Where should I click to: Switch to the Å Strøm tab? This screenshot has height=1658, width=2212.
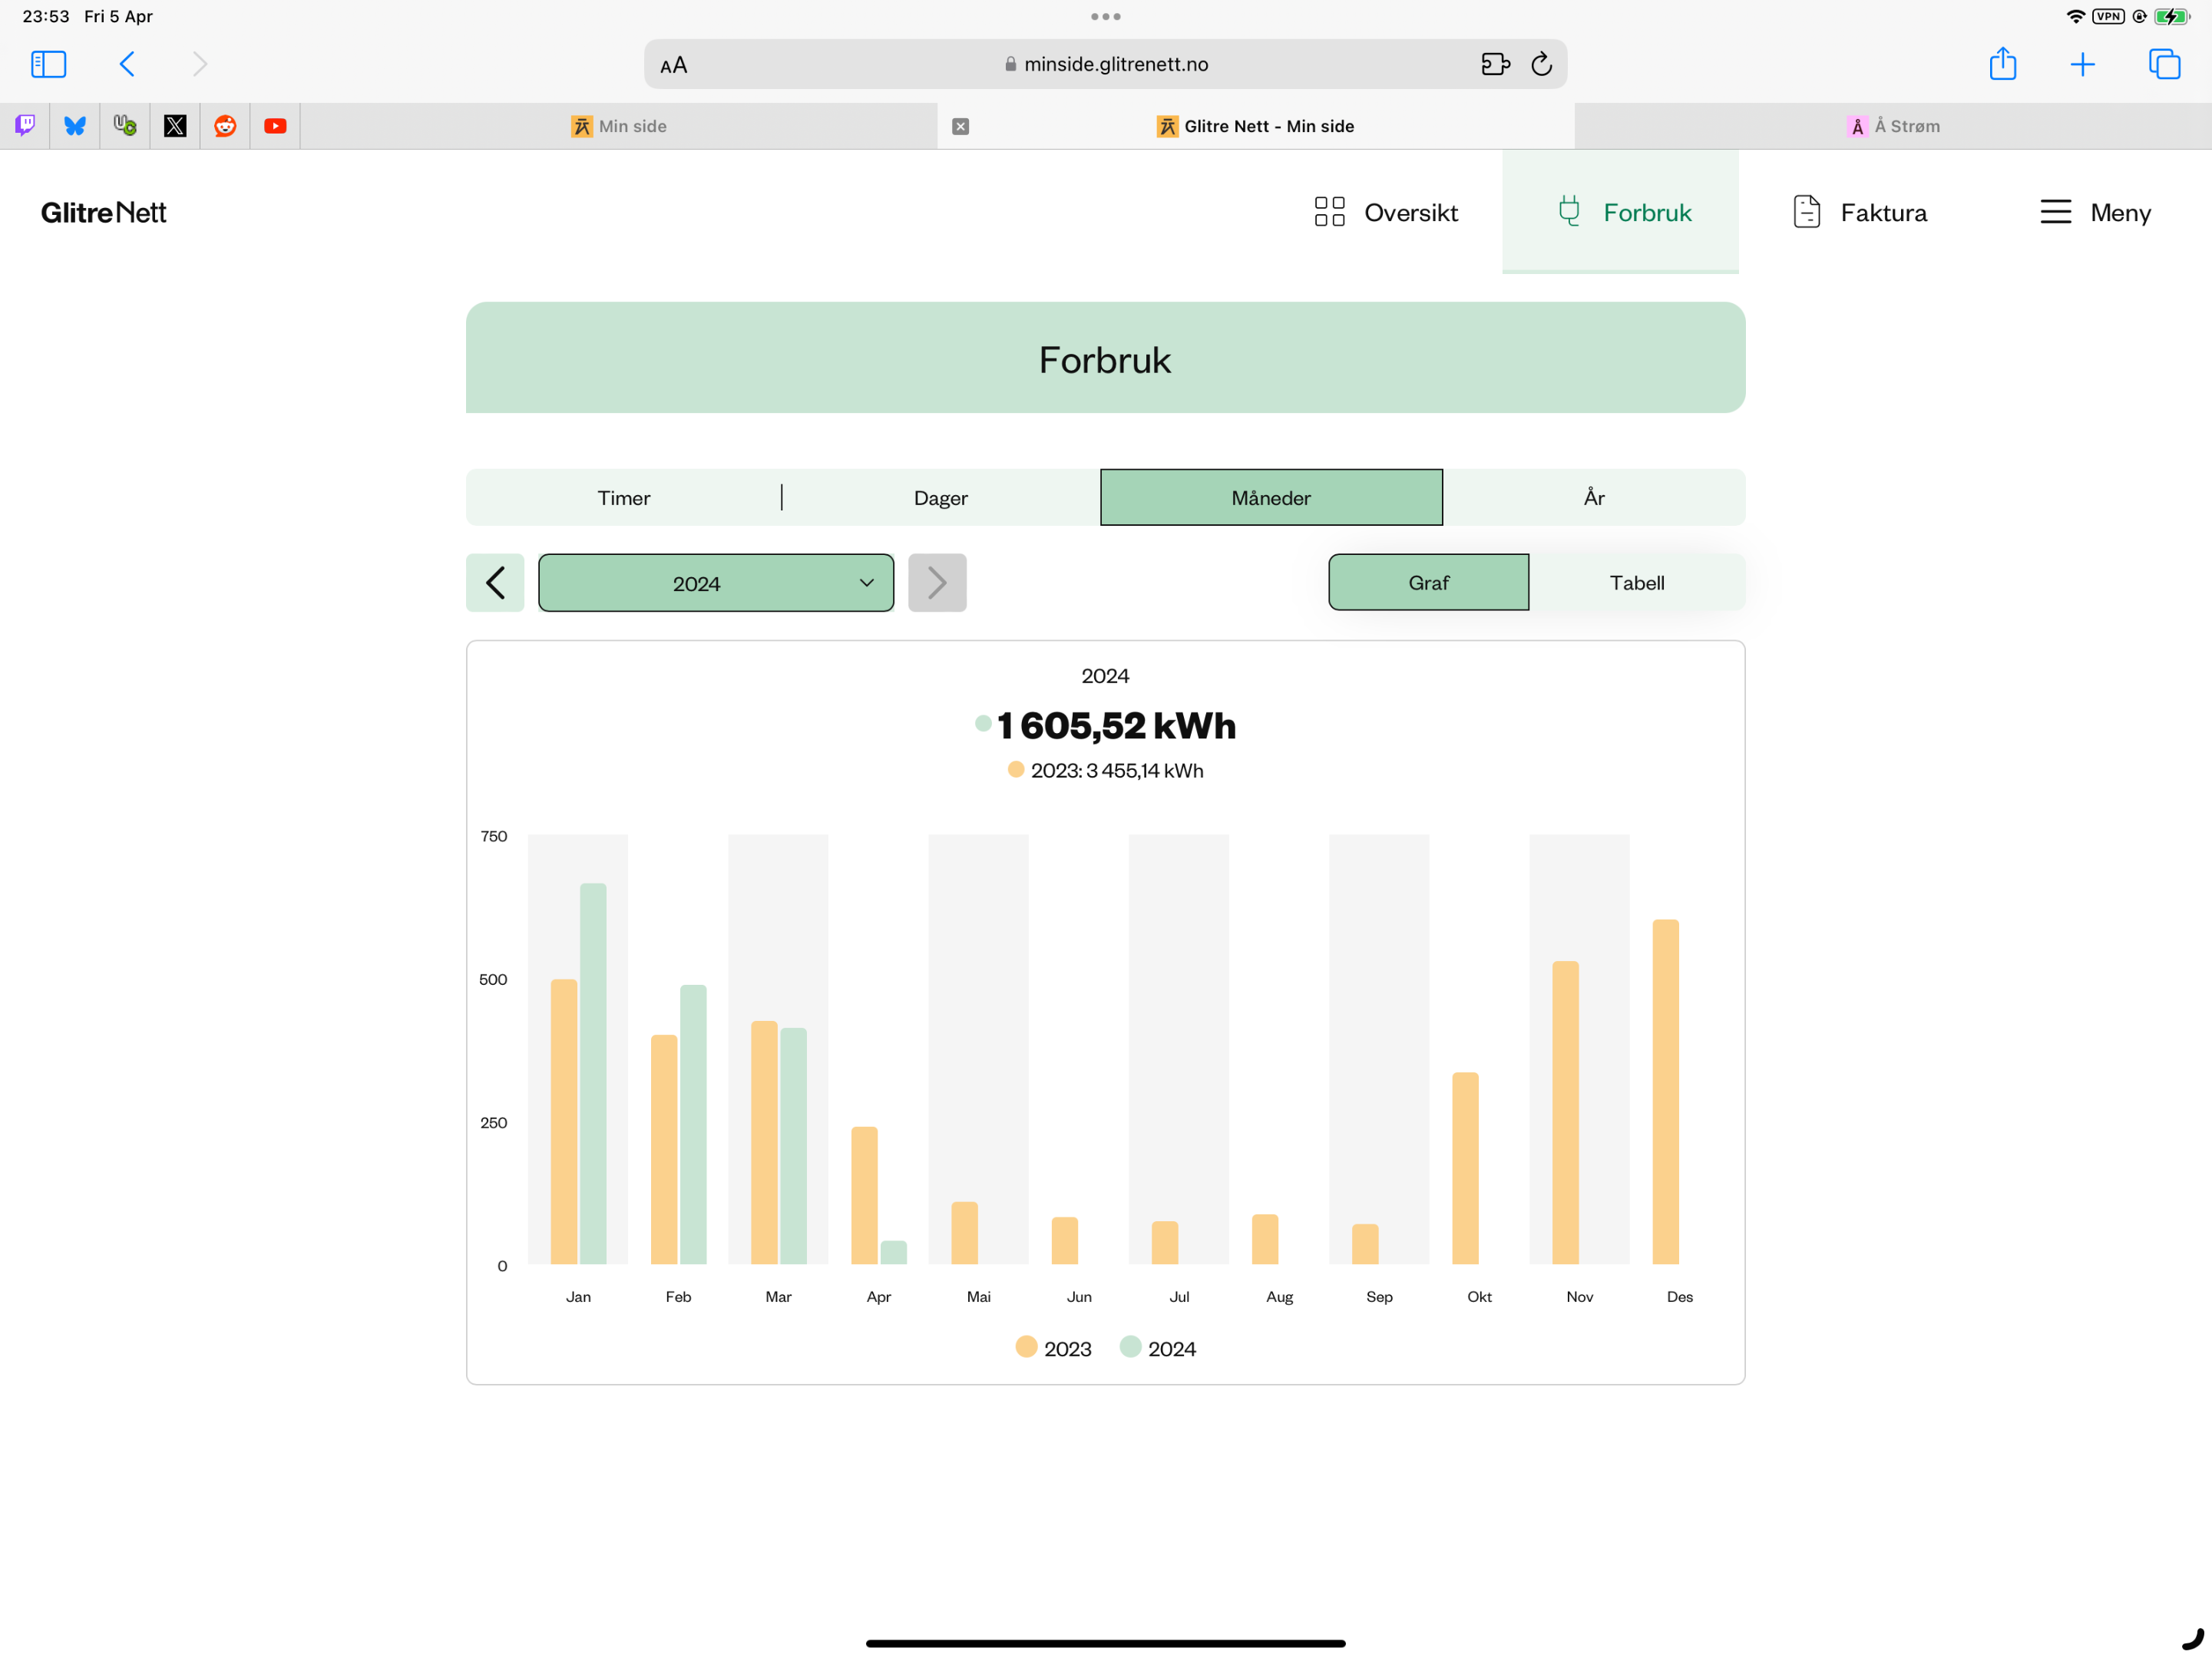coord(1893,126)
